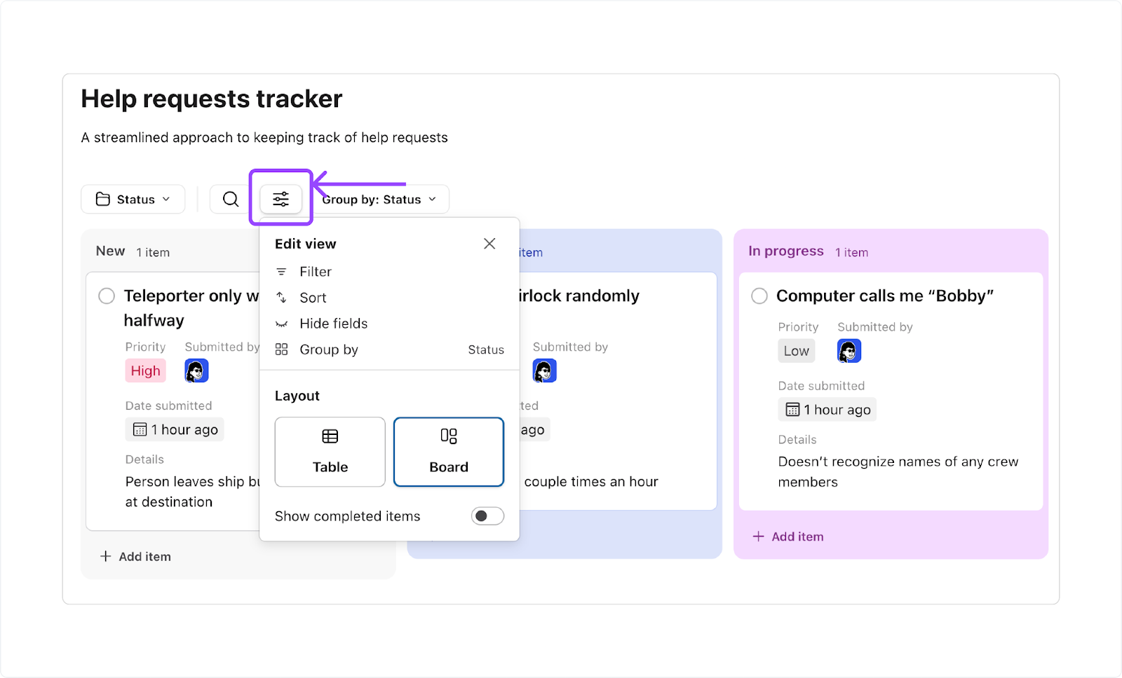The image size is (1122, 678).
Task: Check the circle on the Teleporter card
Action: 106,296
